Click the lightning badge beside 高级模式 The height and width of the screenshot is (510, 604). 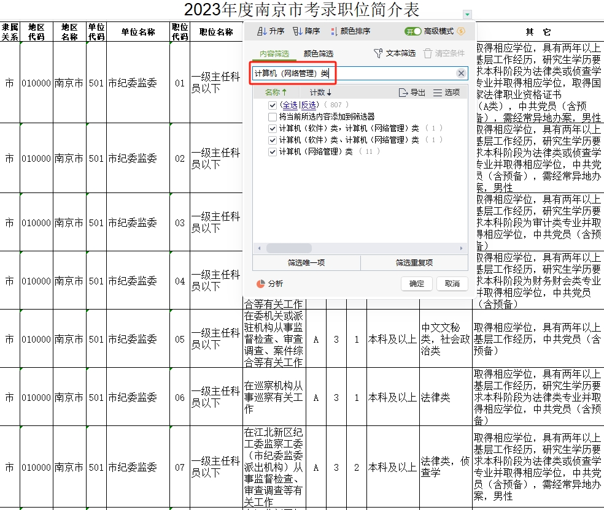point(461,31)
